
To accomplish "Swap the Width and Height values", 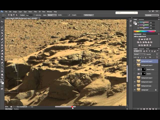I will (x=69, y=15).
